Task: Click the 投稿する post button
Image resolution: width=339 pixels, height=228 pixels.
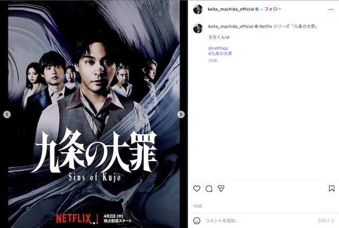Action: (x=326, y=221)
